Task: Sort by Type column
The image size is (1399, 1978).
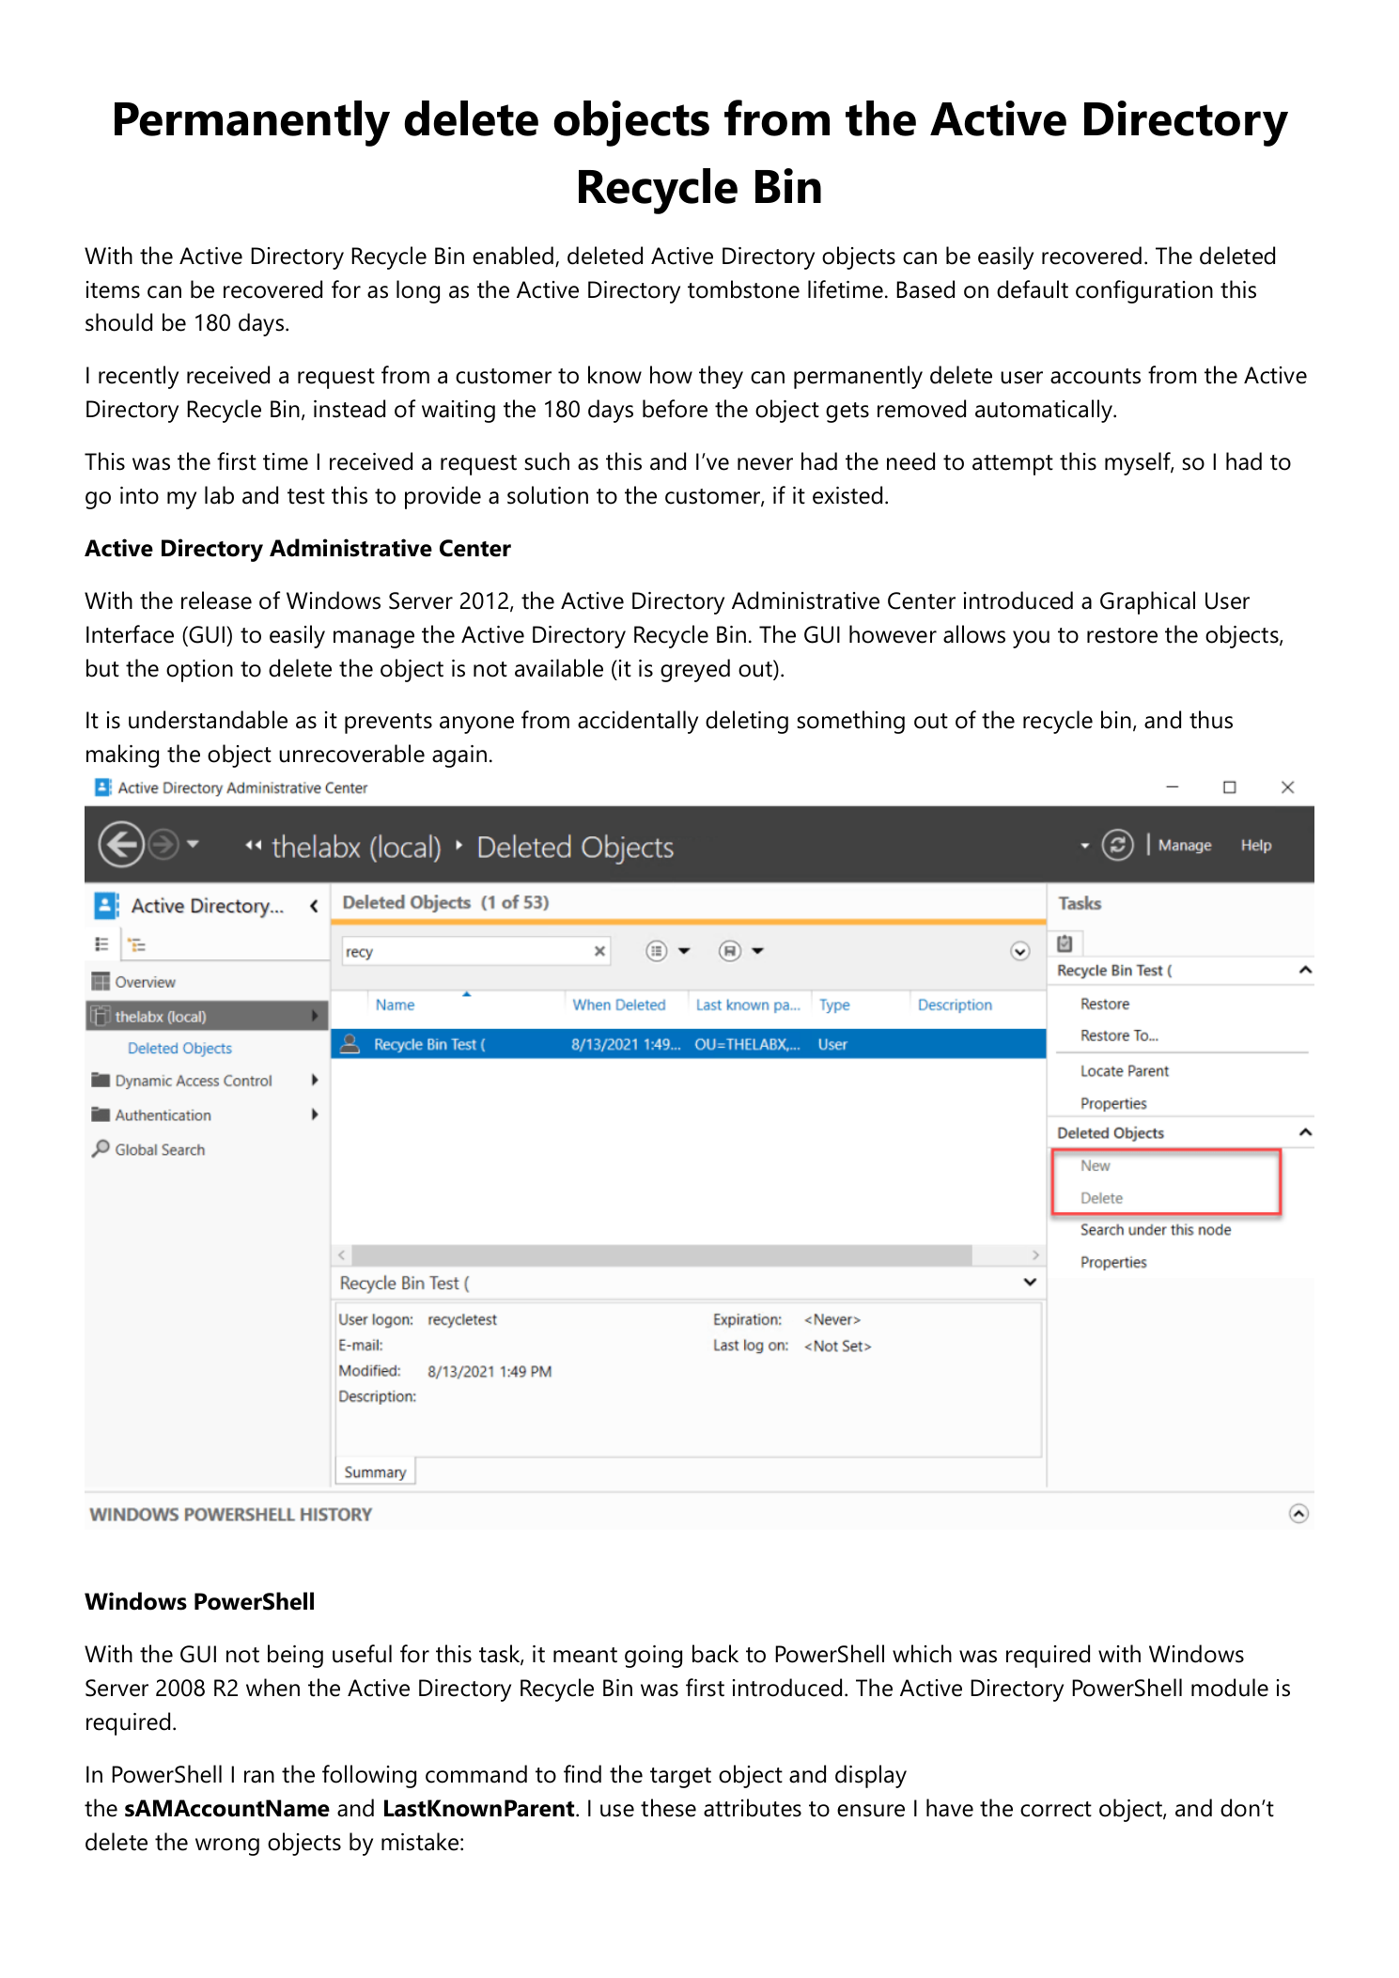Action: [834, 1005]
